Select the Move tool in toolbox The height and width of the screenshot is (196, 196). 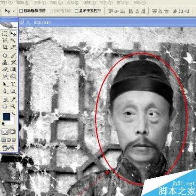(13, 34)
